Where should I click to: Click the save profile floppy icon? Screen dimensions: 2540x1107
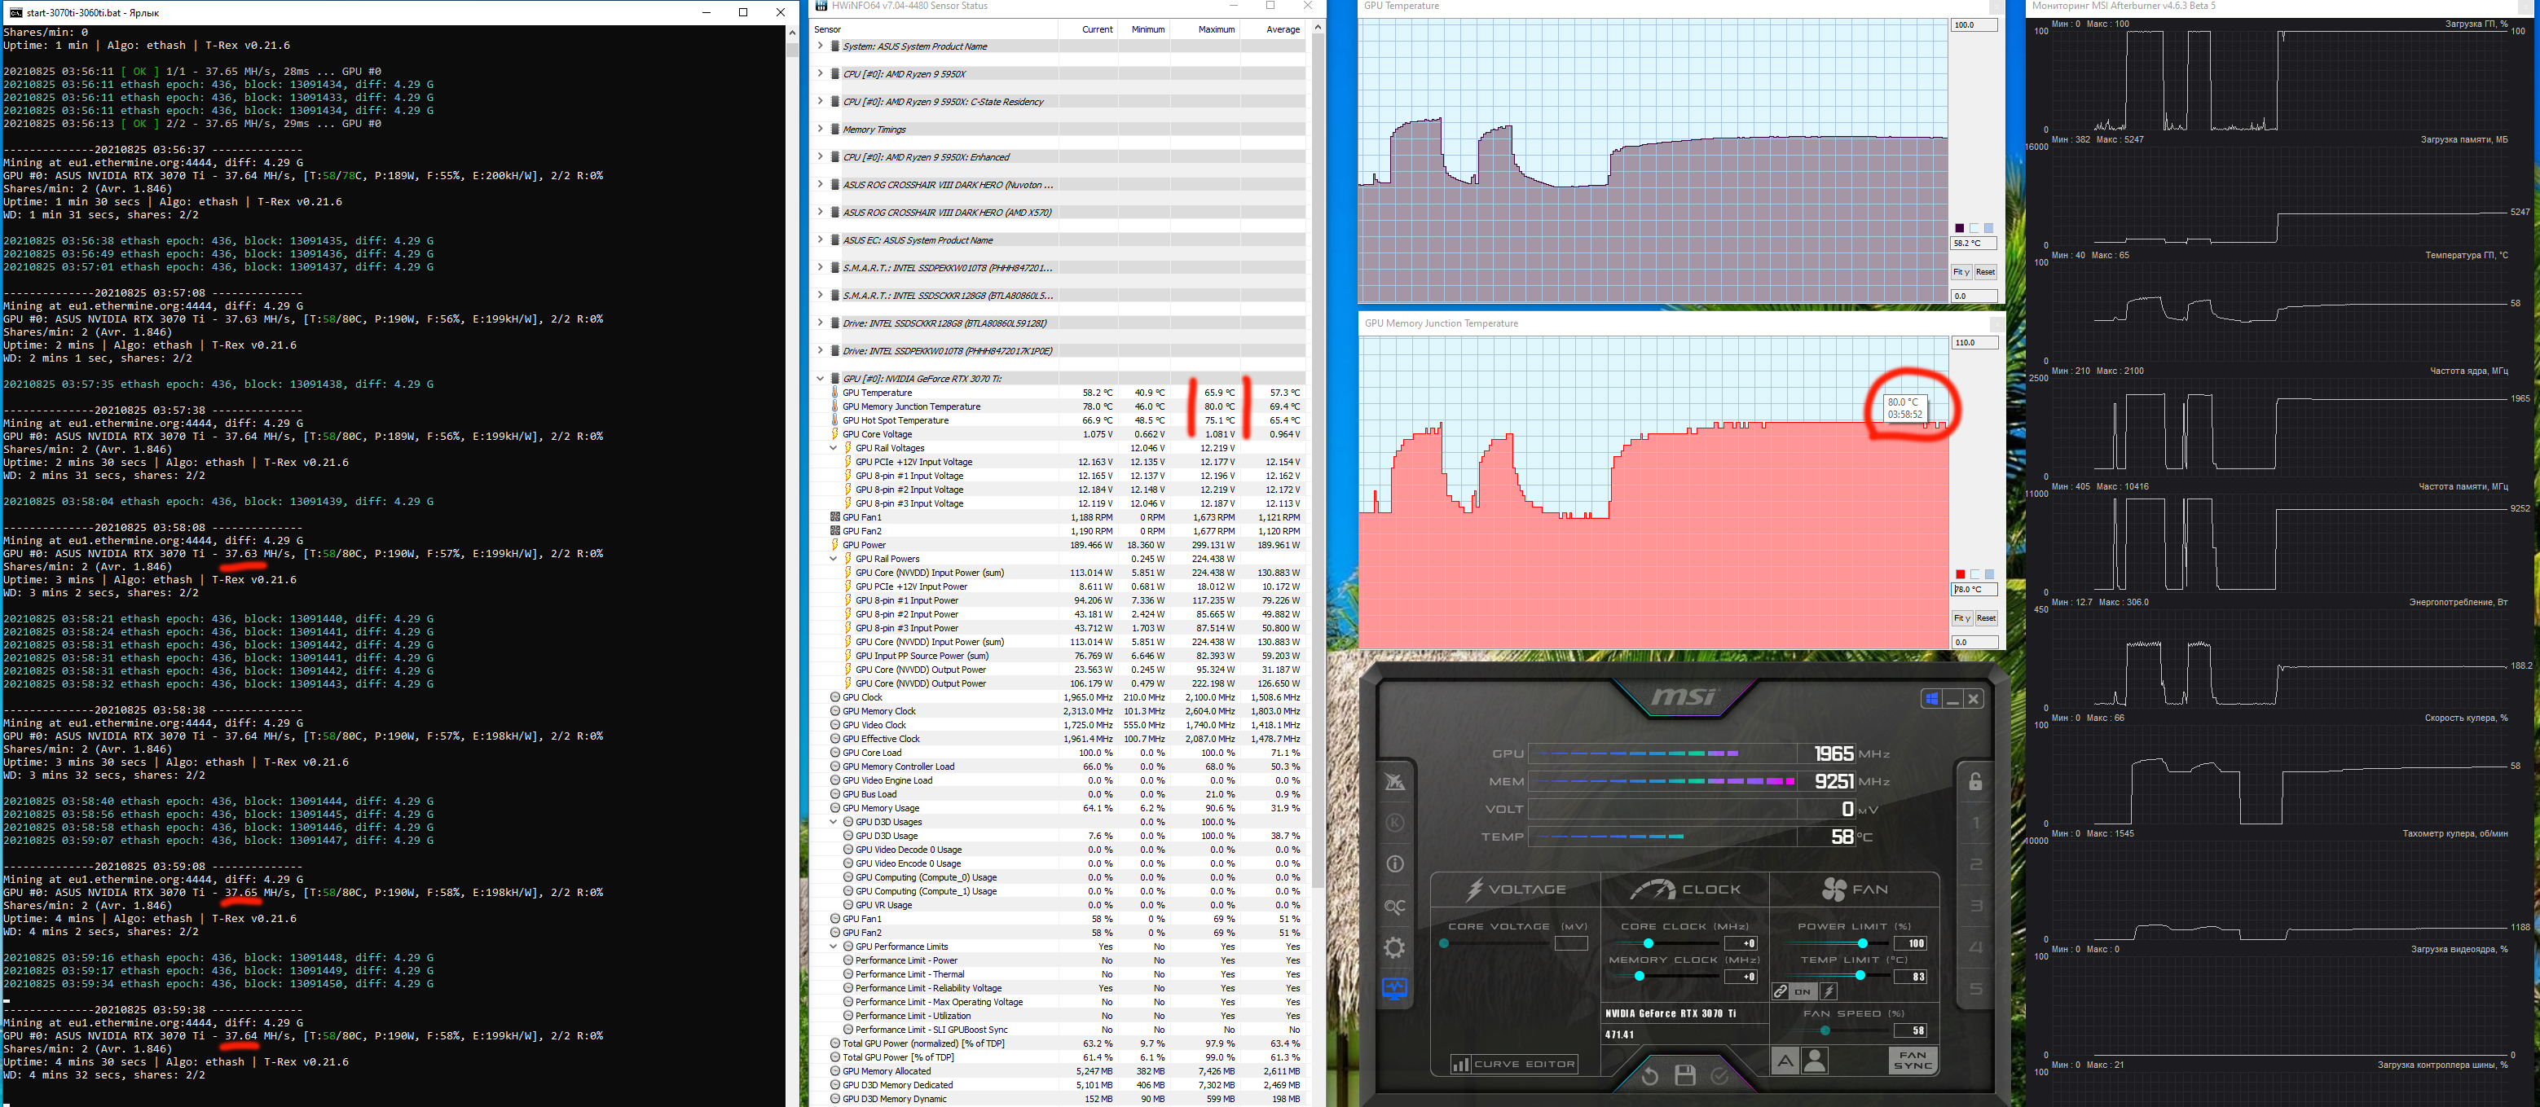pos(1685,1075)
